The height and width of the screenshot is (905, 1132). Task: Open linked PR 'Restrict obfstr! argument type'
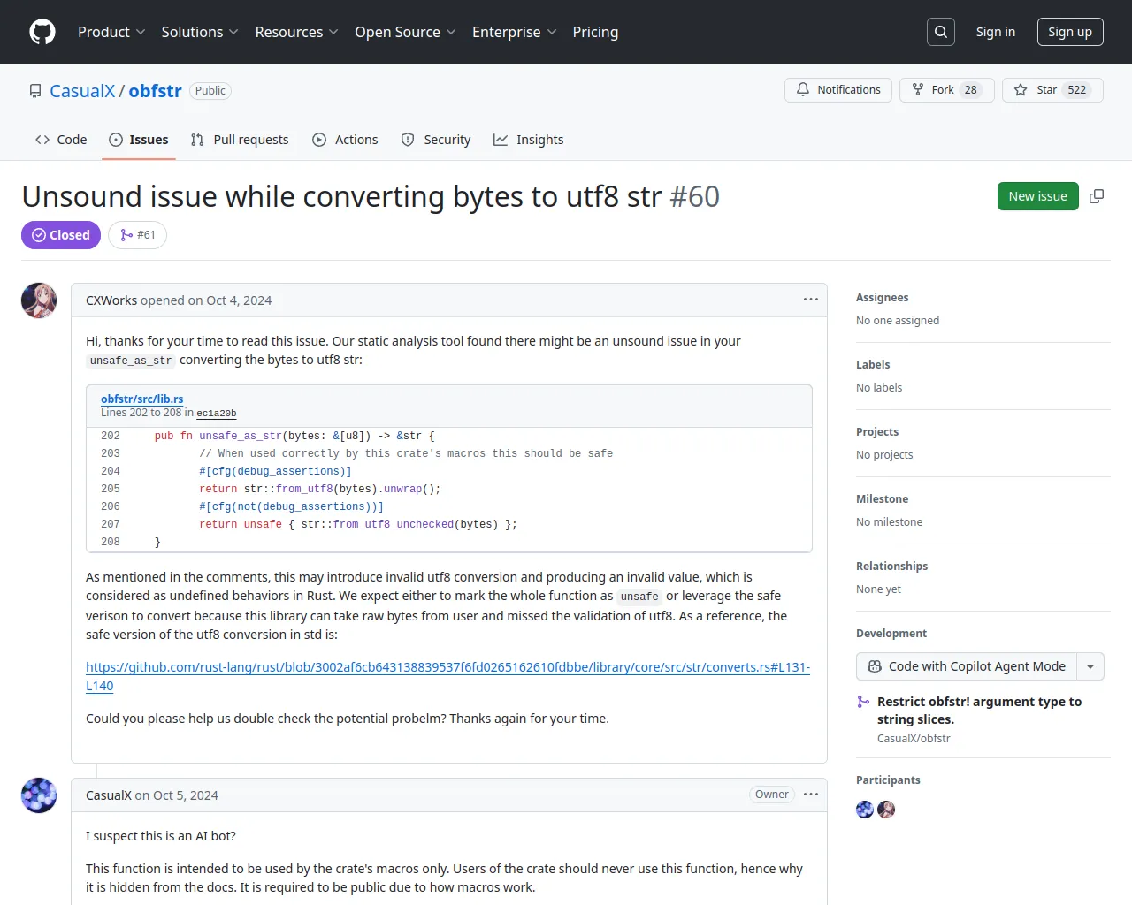coord(979,711)
